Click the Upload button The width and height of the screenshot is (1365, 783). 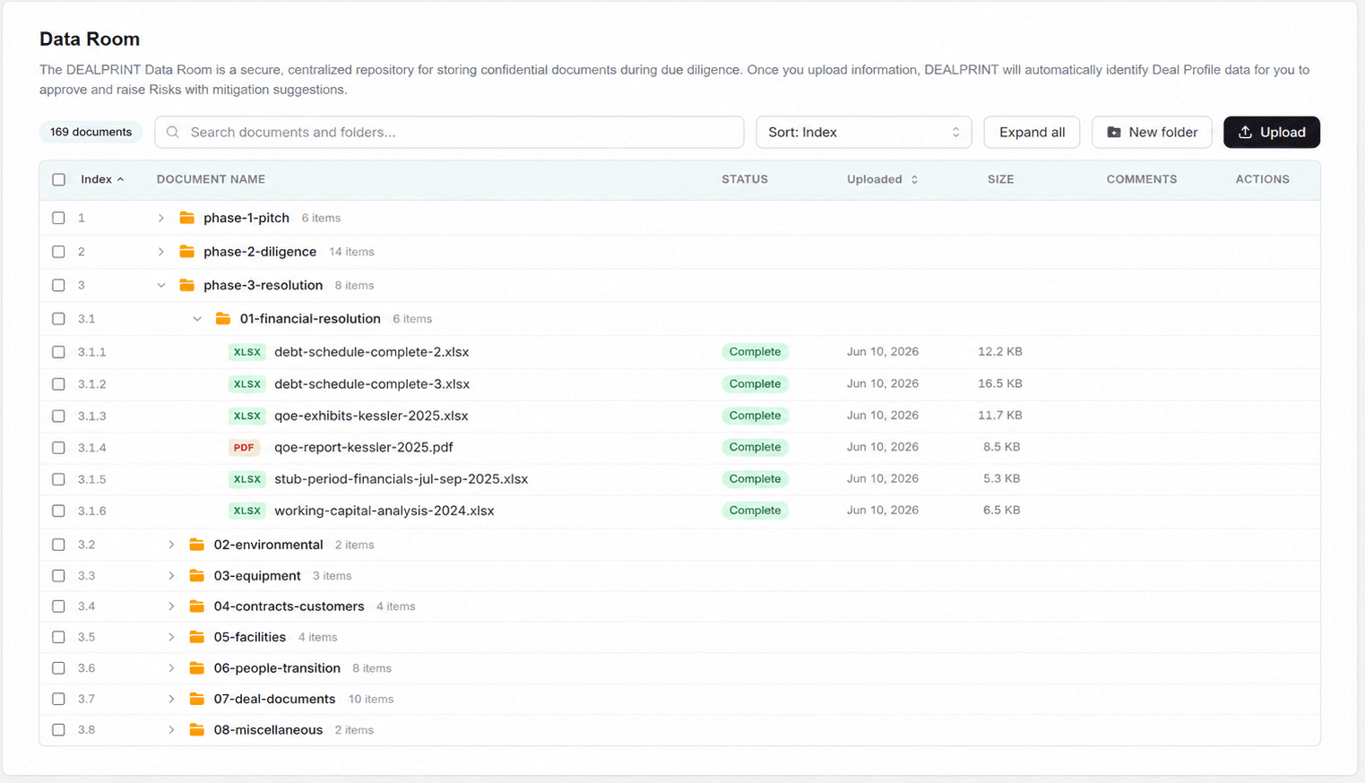pos(1272,132)
